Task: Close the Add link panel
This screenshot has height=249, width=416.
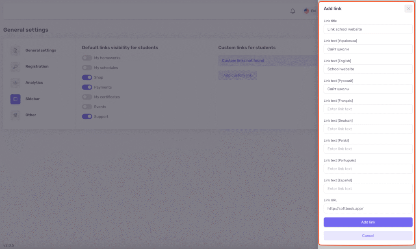Action: [408, 9]
